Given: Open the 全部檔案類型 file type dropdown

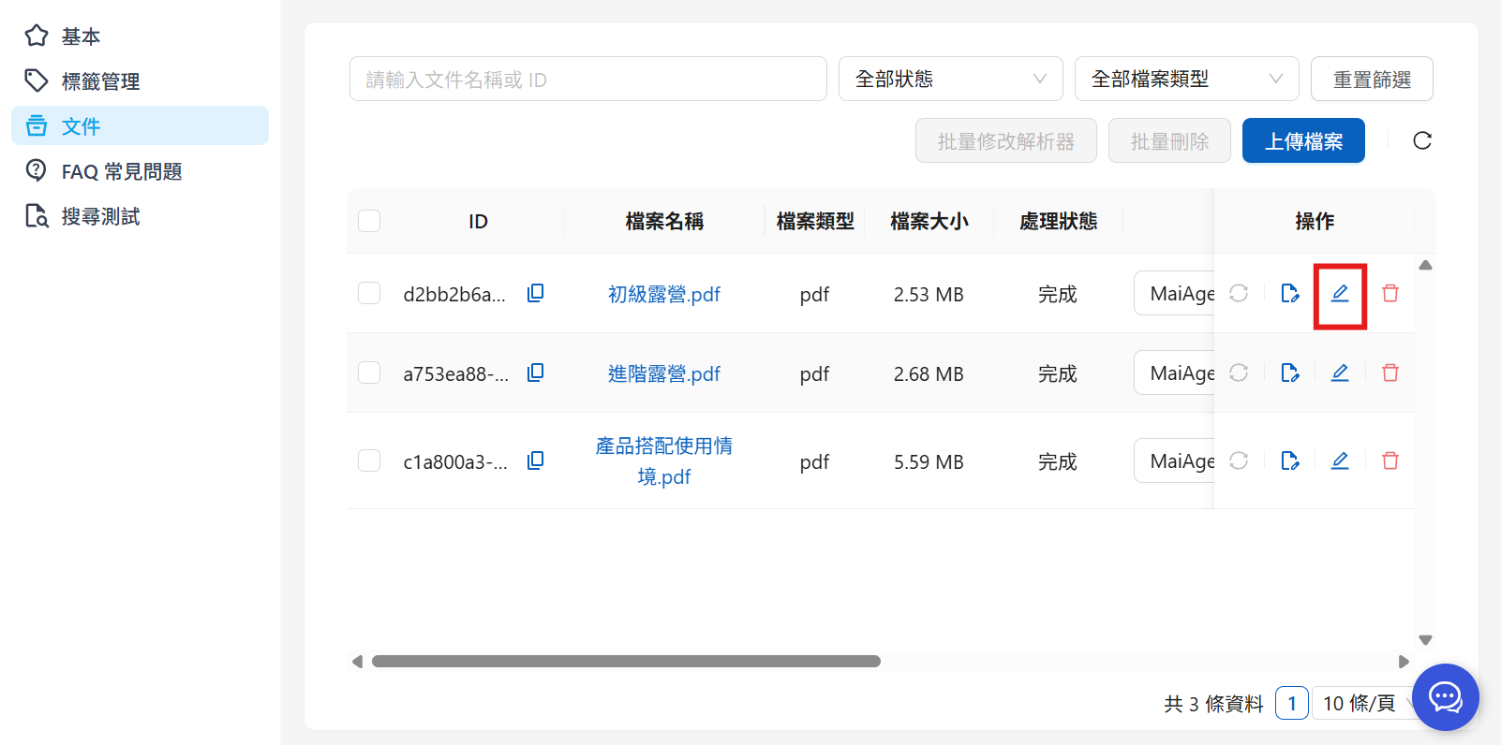Looking at the screenshot, I should [1186, 80].
